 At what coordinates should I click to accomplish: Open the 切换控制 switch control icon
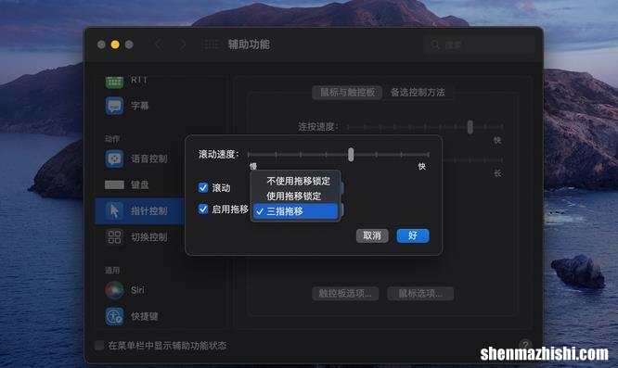(x=114, y=237)
